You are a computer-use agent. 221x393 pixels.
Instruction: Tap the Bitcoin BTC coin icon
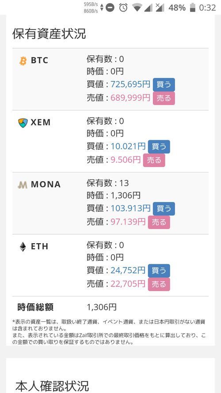[x=23, y=61]
